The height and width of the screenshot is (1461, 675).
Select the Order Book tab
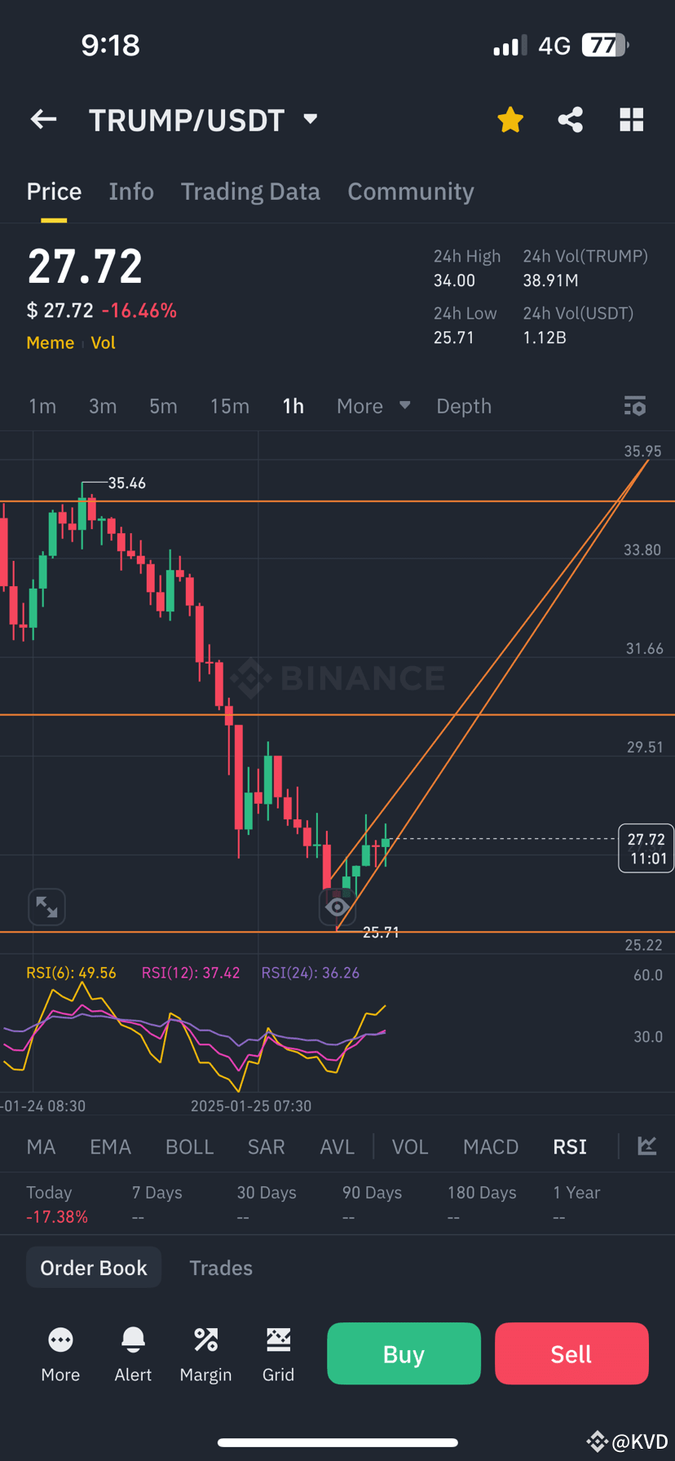[94, 1268]
